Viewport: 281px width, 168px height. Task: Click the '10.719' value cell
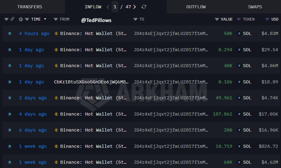[224, 146]
